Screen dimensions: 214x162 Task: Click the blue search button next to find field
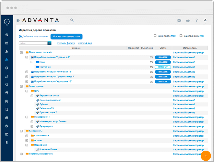pyautogui.click(x=49, y=43)
